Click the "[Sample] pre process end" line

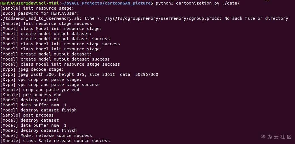(x=31, y=95)
